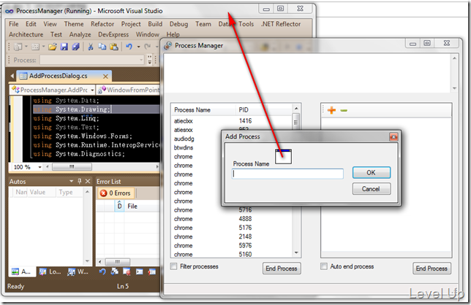Switch to the Watch bottom tab
Viewport: 471px width, 305px height.
pyautogui.click(x=78, y=271)
